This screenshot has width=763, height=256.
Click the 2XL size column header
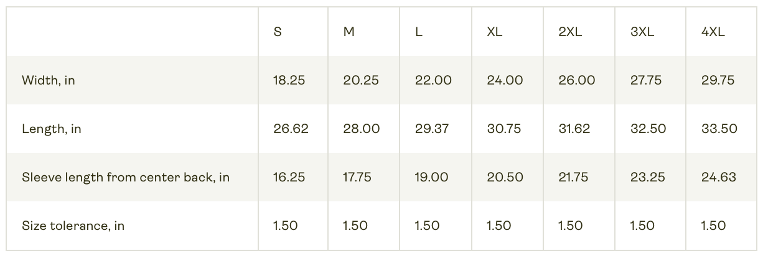(570, 32)
